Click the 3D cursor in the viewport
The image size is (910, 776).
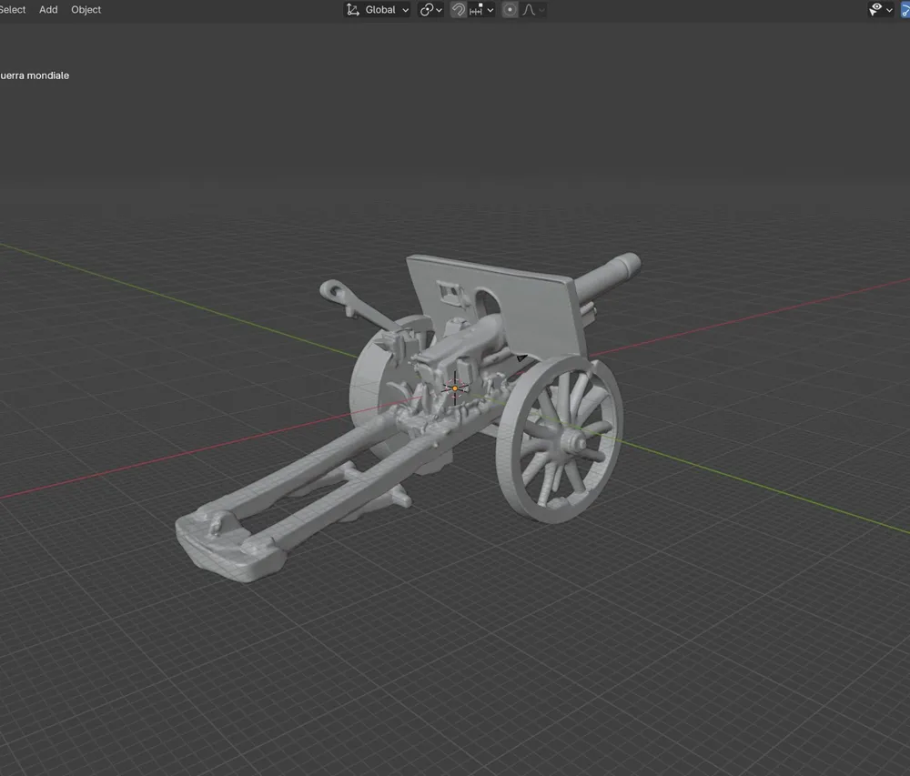(x=455, y=388)
